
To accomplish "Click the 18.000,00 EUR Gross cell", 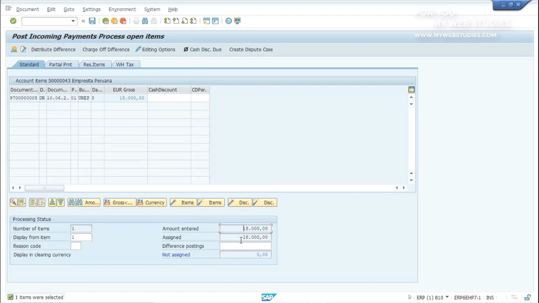I will (126, 98).
